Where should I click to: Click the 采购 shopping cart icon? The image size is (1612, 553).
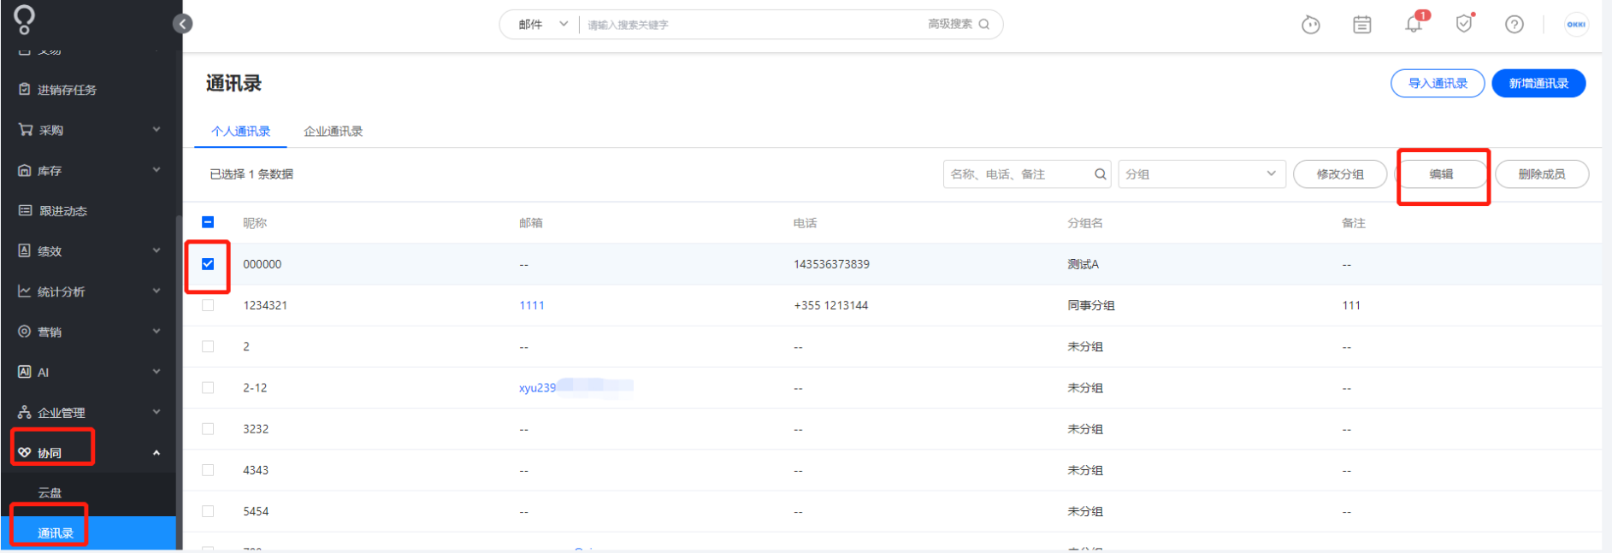(x=26, y=130)
